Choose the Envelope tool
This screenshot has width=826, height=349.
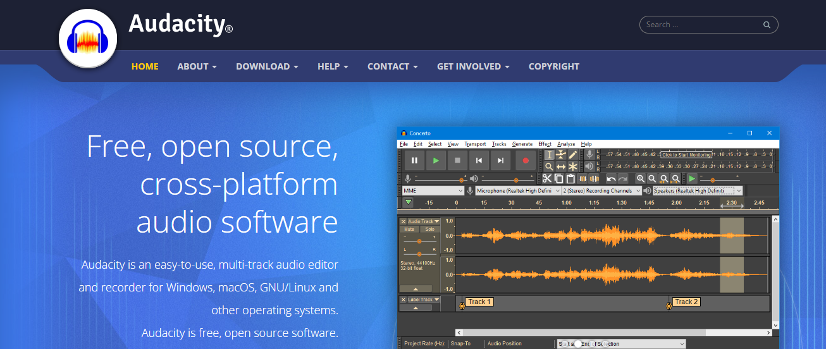pyautogui.click(x=560, y=155)
